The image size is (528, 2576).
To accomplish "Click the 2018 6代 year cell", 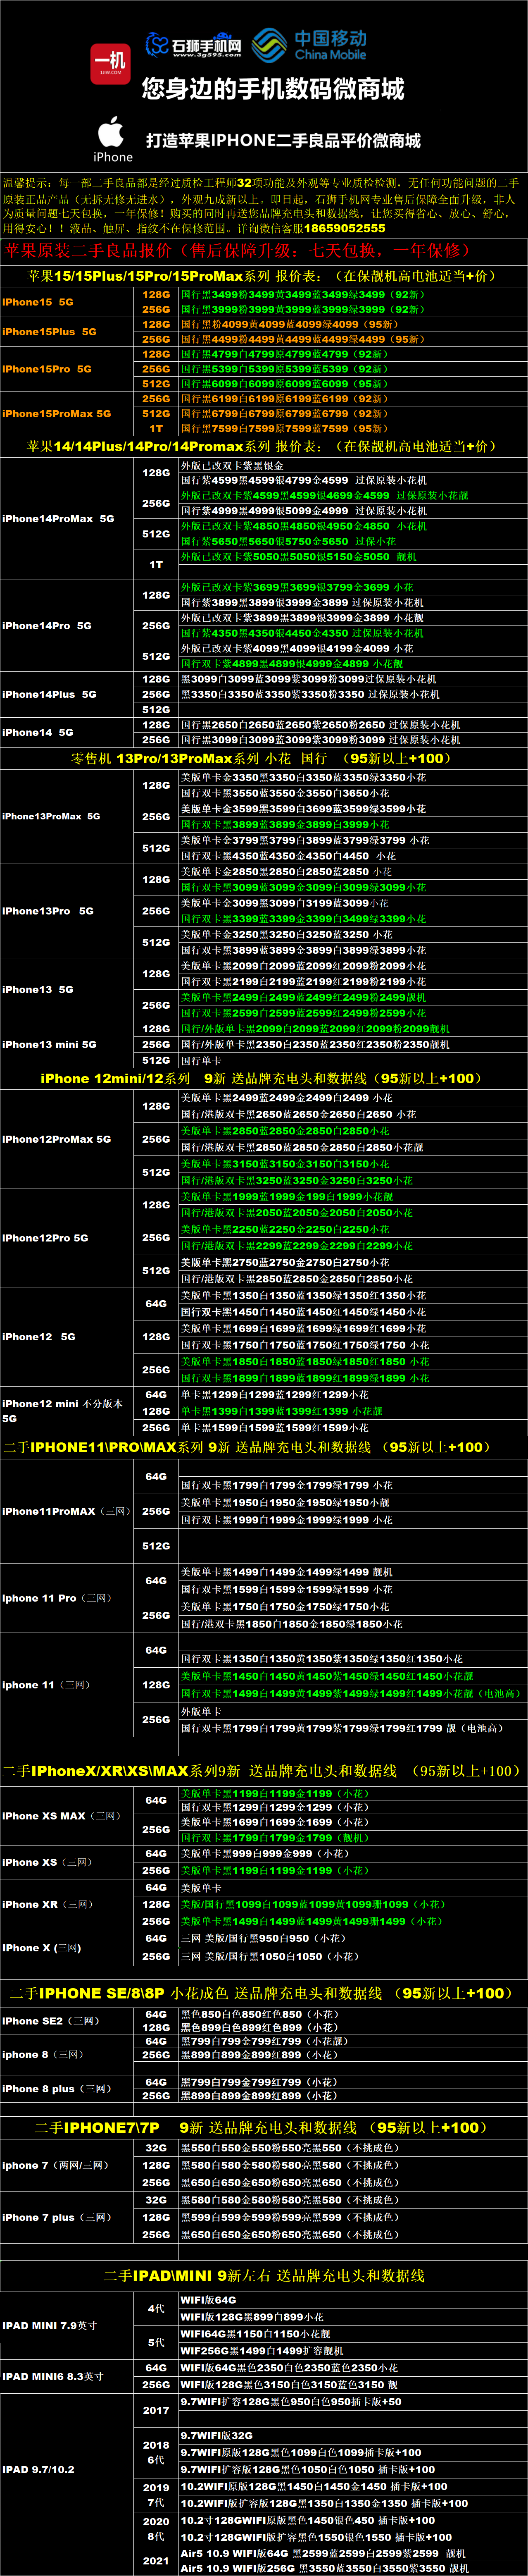I will [156, 2452].
